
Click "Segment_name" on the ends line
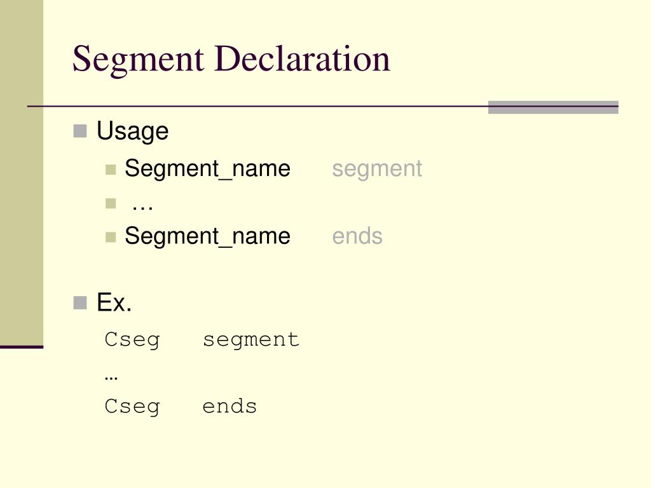[x=207, y=236]
